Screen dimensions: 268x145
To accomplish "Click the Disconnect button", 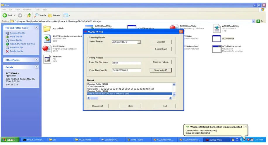I will coord(97,106).
